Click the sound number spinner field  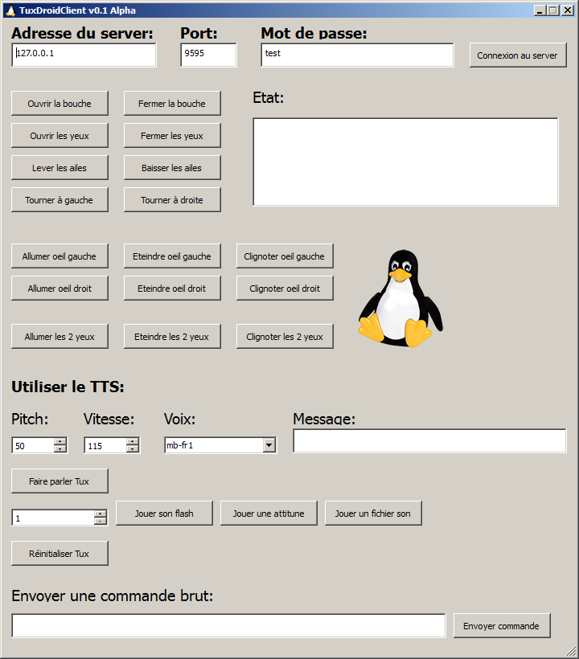[x=53, y=518]
